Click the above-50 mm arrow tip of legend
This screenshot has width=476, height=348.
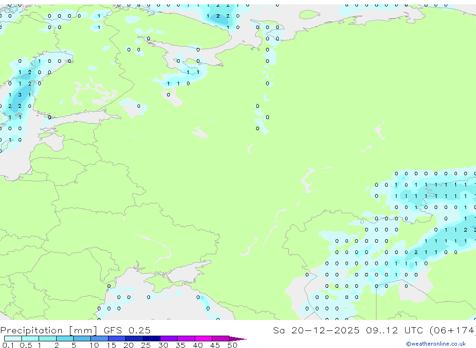click(238, 339)
